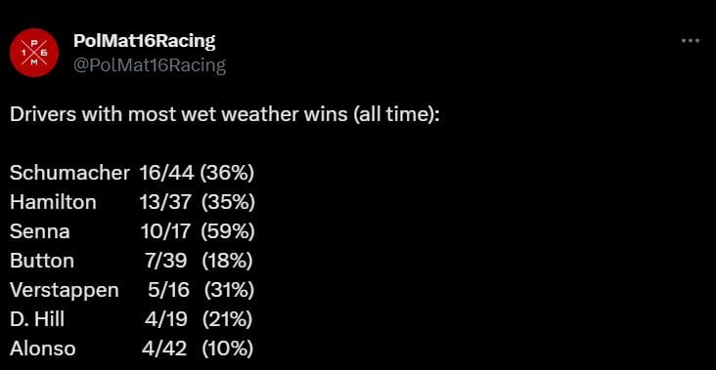
Task: Click Senna's (59%) win percentage
Action: (x=227, y=231)
